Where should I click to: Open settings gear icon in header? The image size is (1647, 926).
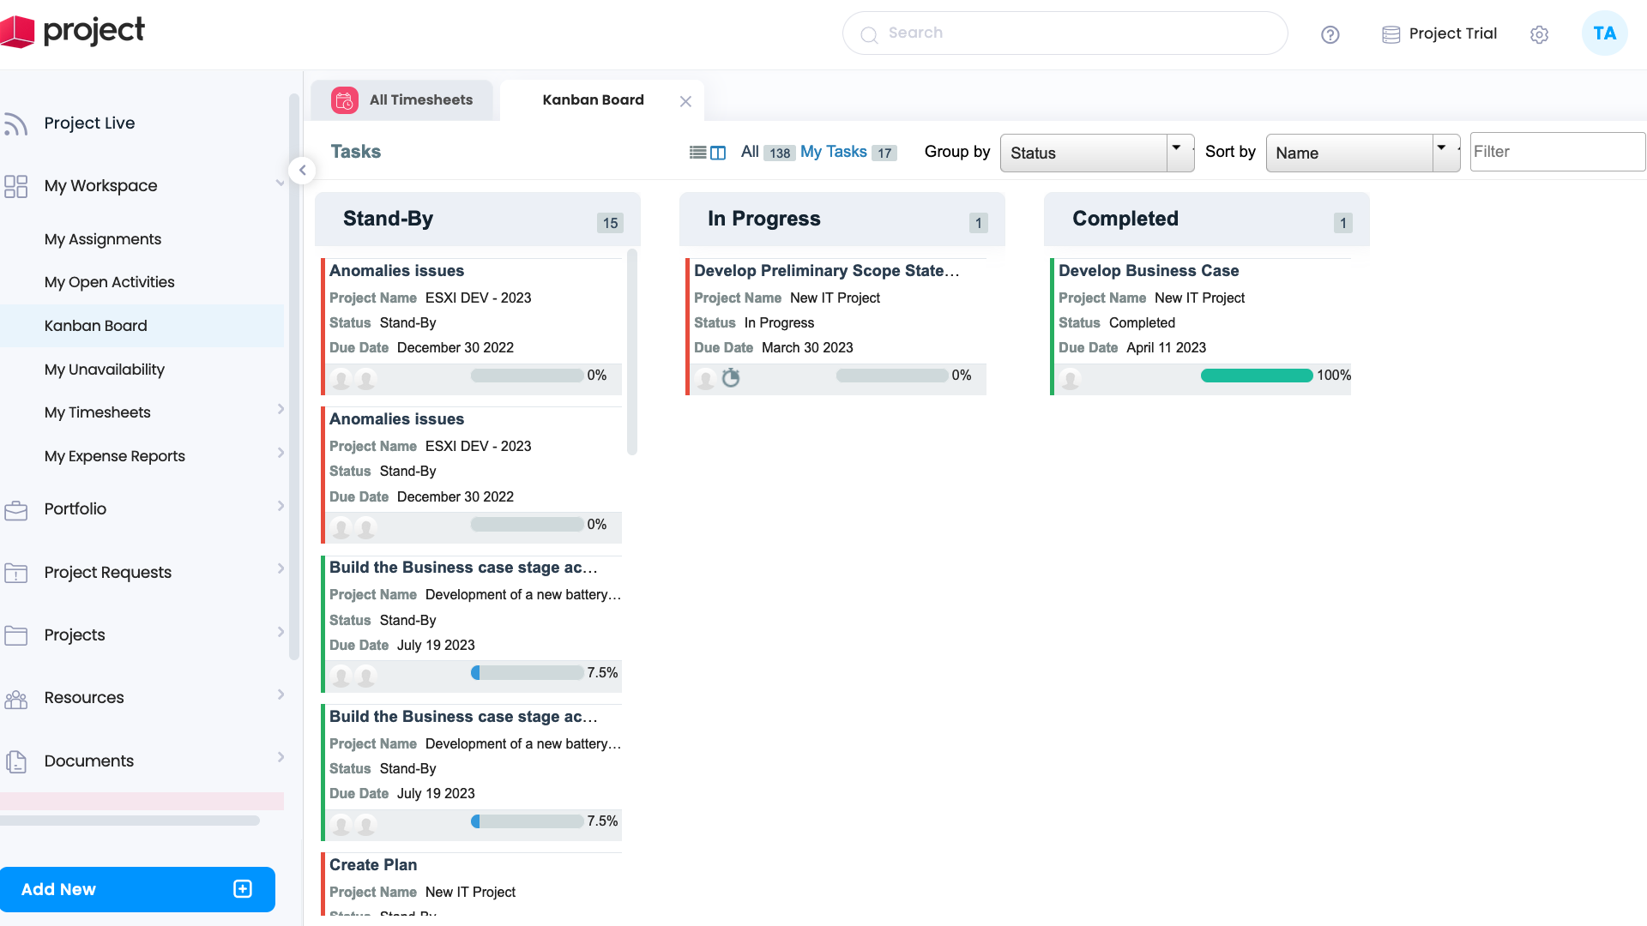click(1539, 34)
